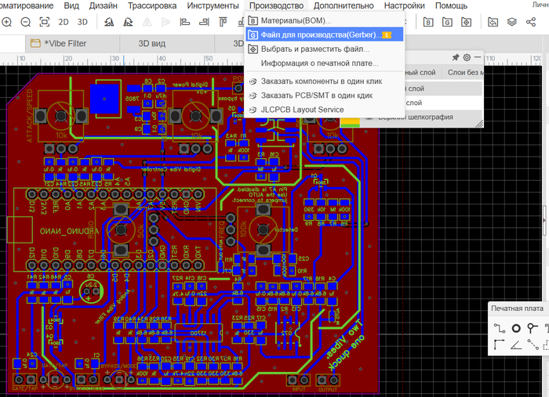The height and width of the screenshot is (397, 549).
Task: Open the Инструменты menu
Action: (213, 5)
